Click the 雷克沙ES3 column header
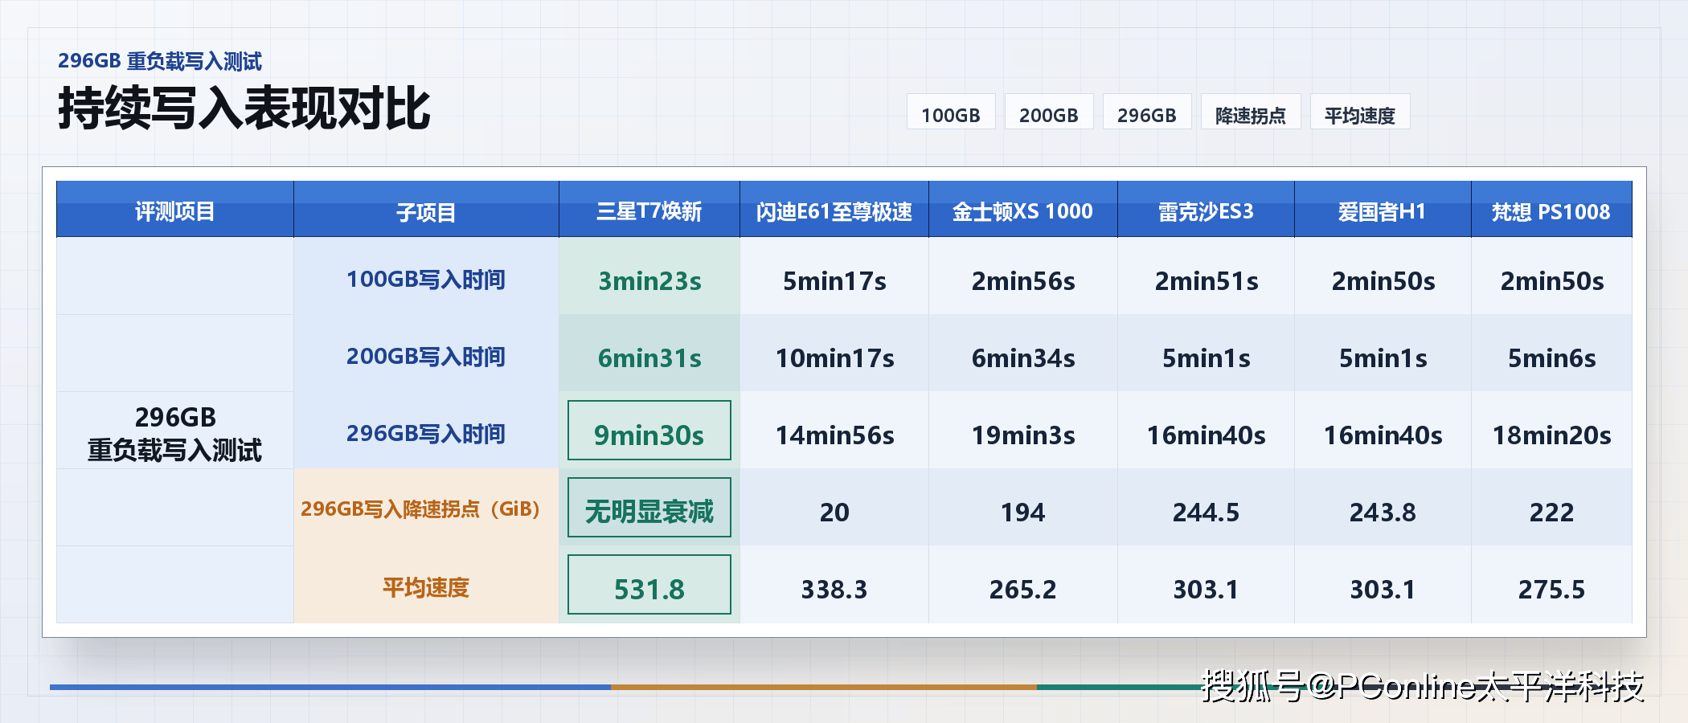This screenshot has height=723, width=1688. pyautogui.click(x=1206, y=210)
